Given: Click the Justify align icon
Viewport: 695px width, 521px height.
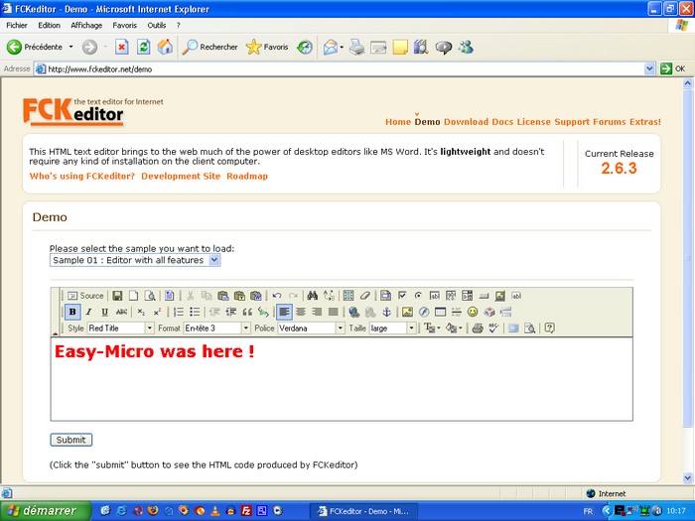Looking at the screenshot, I should click(334, 312).
